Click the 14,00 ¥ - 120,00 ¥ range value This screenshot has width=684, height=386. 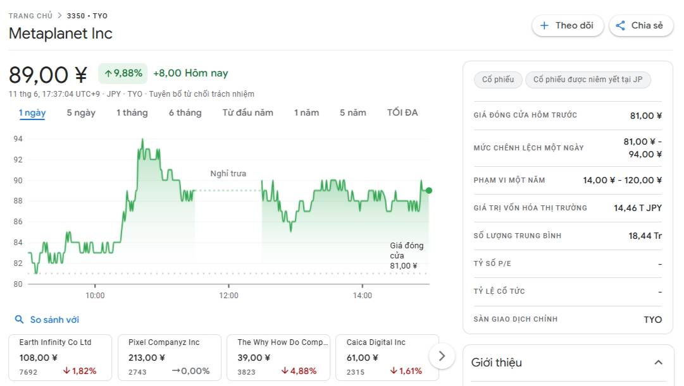click(x=623, y=181)
